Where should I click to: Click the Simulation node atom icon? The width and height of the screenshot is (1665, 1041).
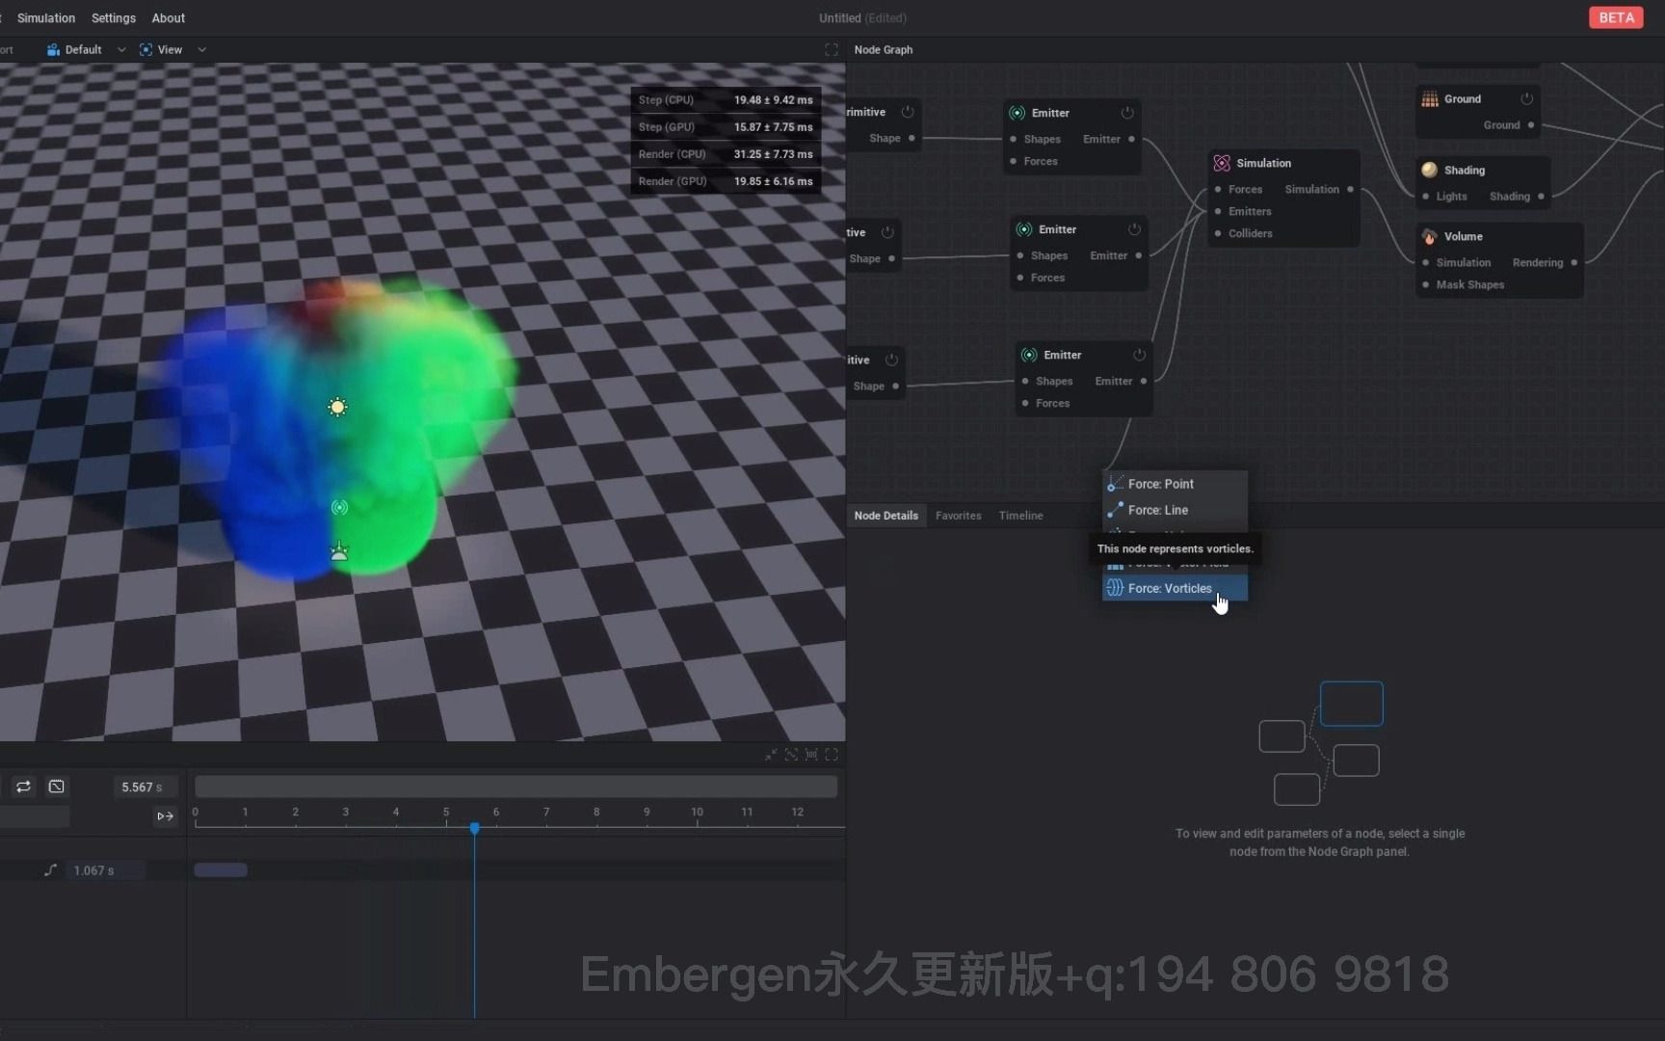1222,163
